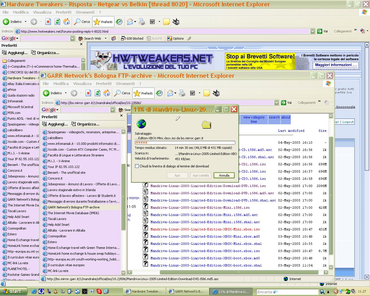Open File menu in Hardware Tweakers window
Screen dimensions: 370x296
5,12
